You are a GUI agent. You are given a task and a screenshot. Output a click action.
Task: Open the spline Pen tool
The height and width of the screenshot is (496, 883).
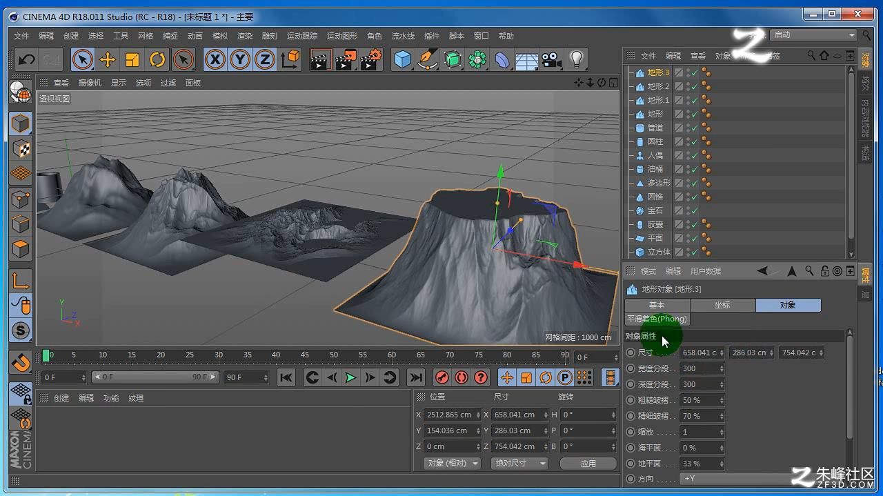pos(428,60)
